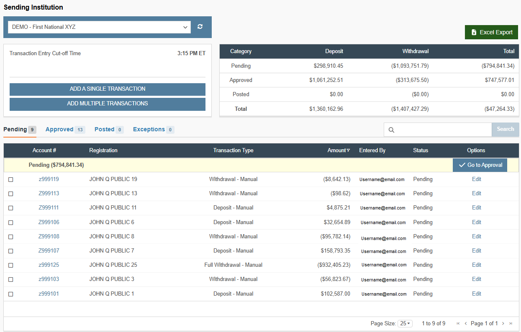Viewport: 521px width, 332px height.
Task: Click the Go to Approval button
Action: click(x=480, y=165)
